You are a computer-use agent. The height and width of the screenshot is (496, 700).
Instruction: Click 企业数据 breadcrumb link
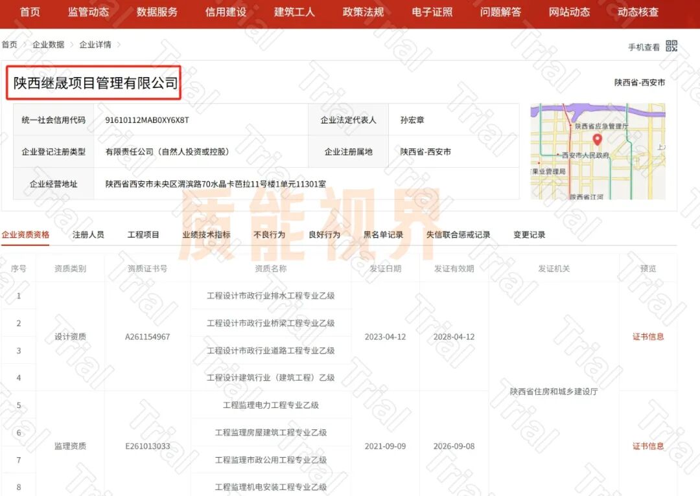click(49, 45)
